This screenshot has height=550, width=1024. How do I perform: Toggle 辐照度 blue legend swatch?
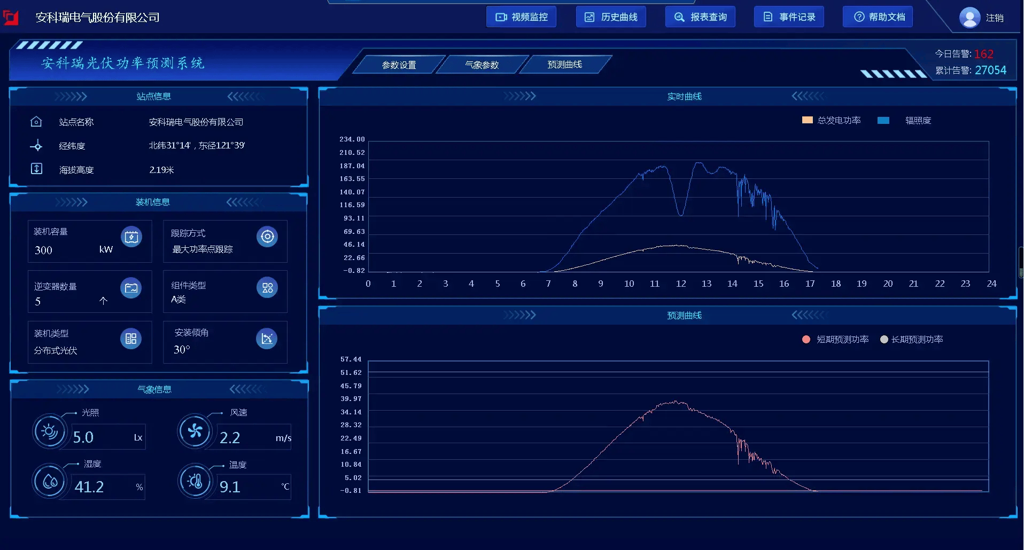(x=883, y=120)
